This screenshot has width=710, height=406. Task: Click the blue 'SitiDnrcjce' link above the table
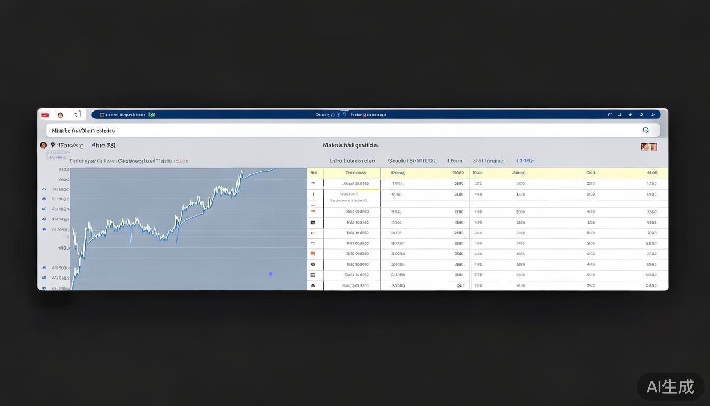point(488,161)
